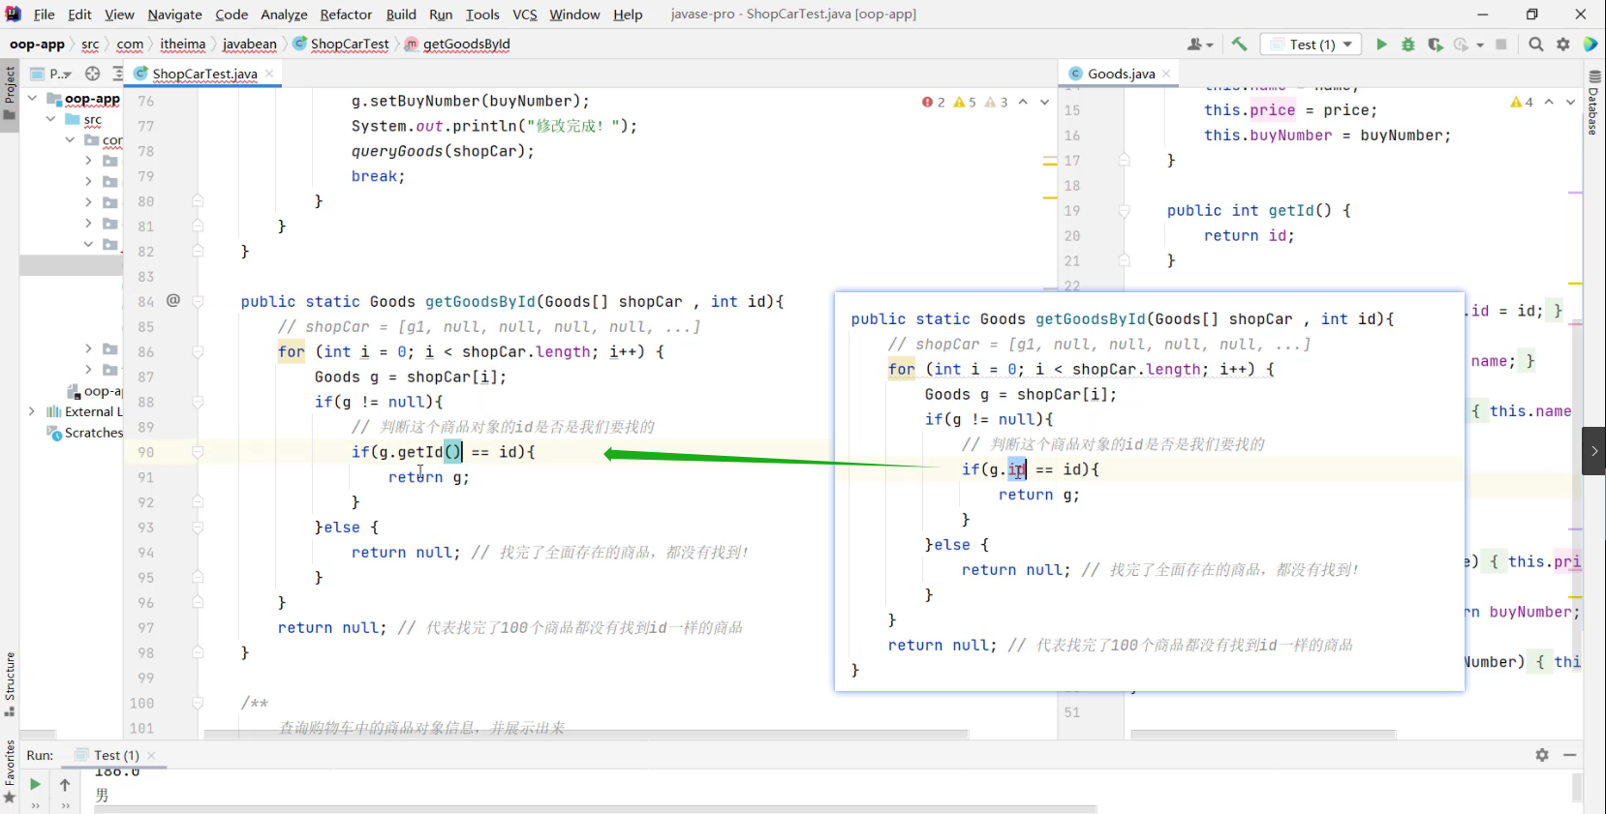Click line number 97 in the gutter
This screenshot has width=1606, height=814.
145,628
